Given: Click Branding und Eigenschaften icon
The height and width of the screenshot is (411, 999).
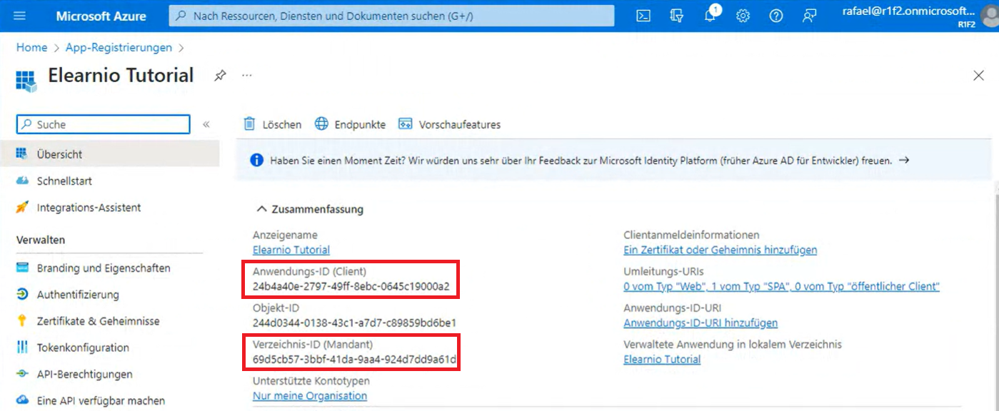Looking at the screenshot, I should pyautogui.click(x=22, y=268).
